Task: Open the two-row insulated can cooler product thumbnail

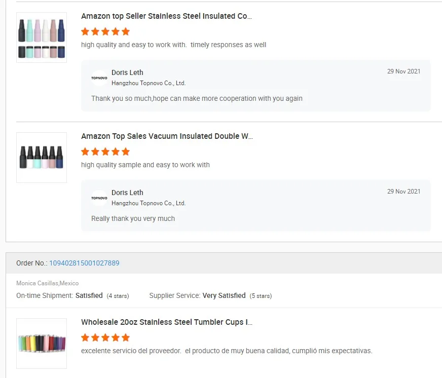Action: [42, 37]
